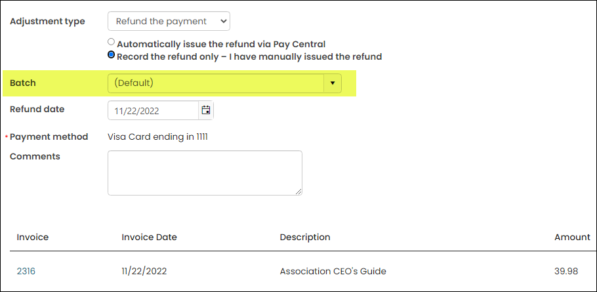Viewport: 597px width, 292px height.
Task: Focus the Comments text area
Action: (205, 173)
